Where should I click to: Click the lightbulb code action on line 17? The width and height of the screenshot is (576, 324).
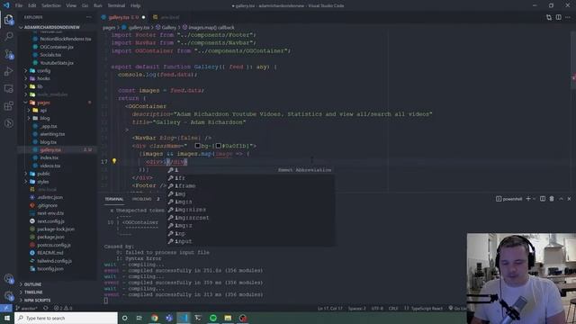(x=114, y=161)
